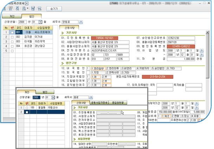Tick the checkbox for row 004 최은경
Viewport: 214px width, 149px height.
[12, 46]
